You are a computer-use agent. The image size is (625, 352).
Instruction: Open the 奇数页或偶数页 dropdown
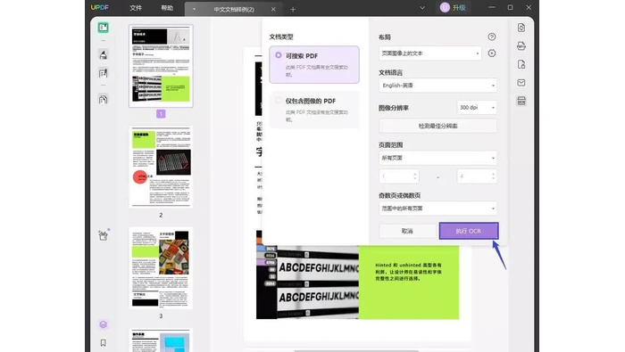click(x=437, y=209)
